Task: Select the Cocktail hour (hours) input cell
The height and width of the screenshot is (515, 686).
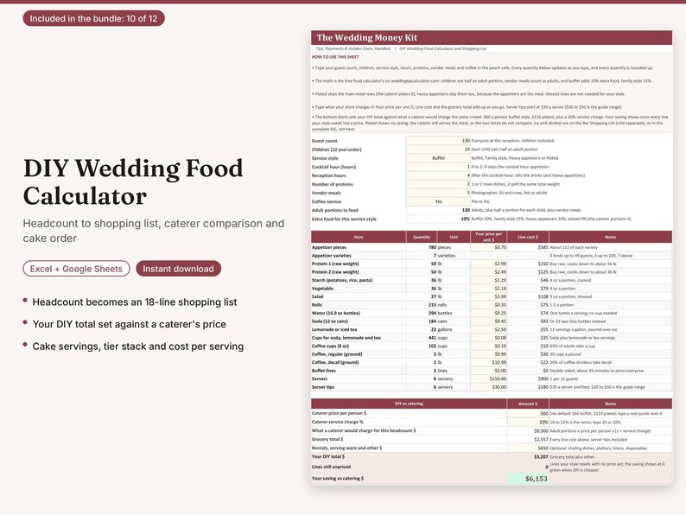Action: [x=438, y=167]
